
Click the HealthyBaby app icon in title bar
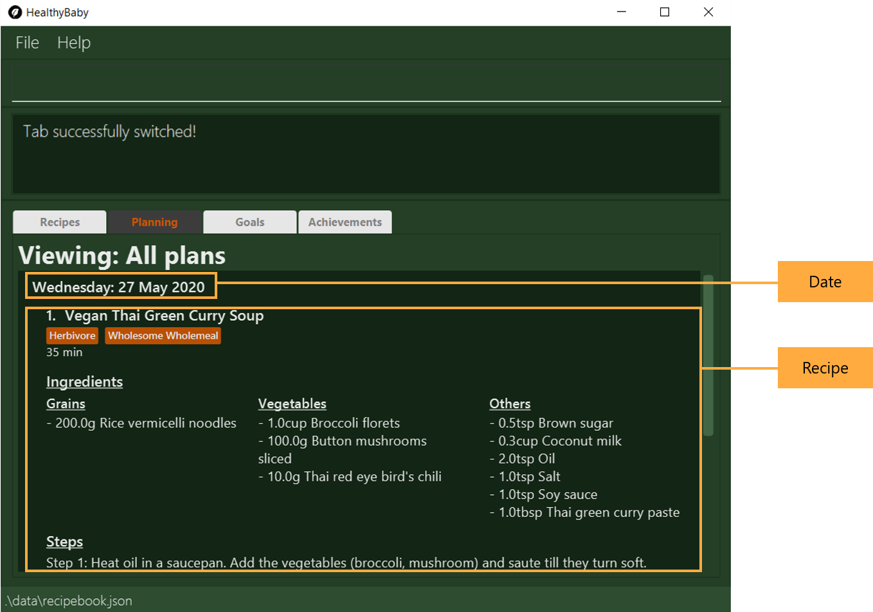pos(15,12)
